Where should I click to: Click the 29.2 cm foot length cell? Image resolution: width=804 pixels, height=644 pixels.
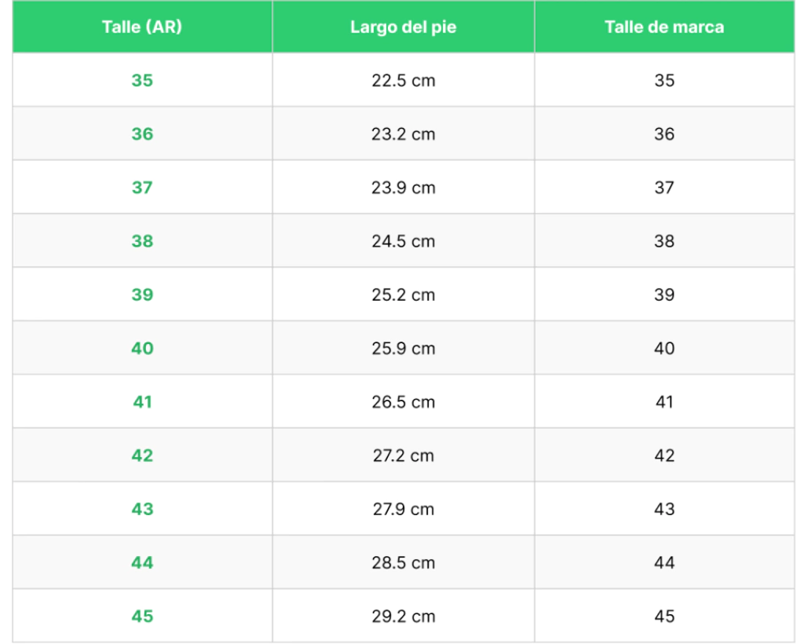(x=404, y=616)
